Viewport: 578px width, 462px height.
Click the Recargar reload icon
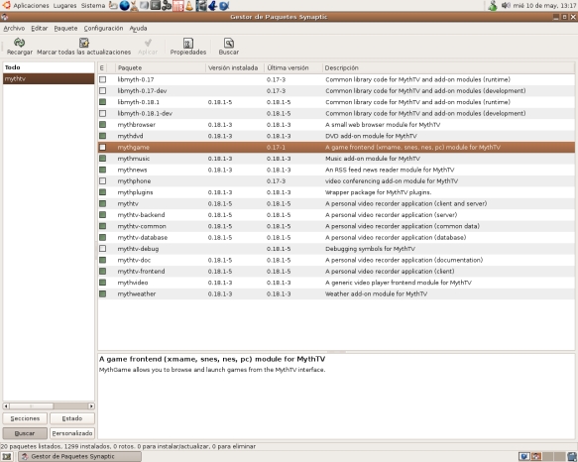[x=19, y=43]
